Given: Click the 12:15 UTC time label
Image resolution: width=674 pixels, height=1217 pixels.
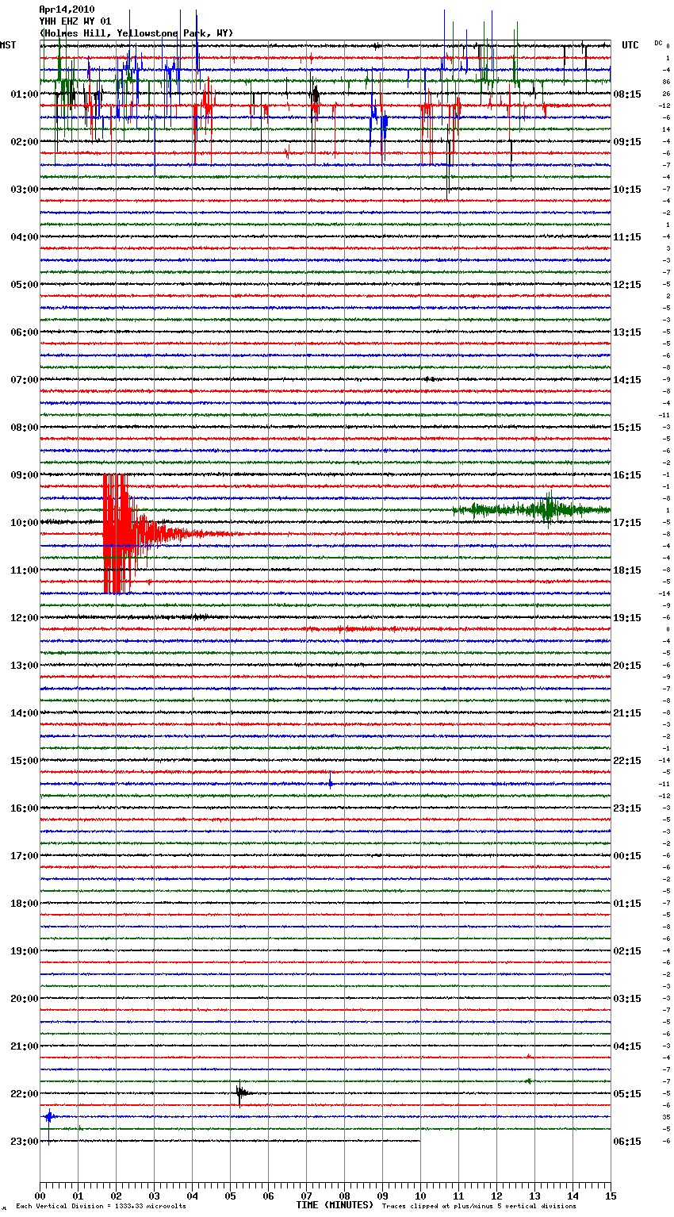Looking at the screenshot, I should click(627, 285).
